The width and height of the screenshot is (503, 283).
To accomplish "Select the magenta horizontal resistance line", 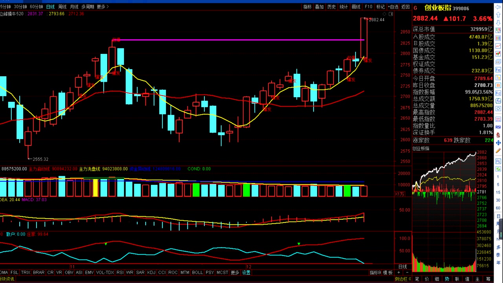I will (238, 40).
